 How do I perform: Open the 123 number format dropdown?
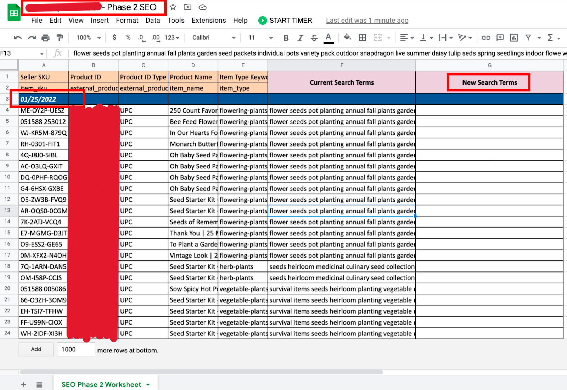click(172, 38)
